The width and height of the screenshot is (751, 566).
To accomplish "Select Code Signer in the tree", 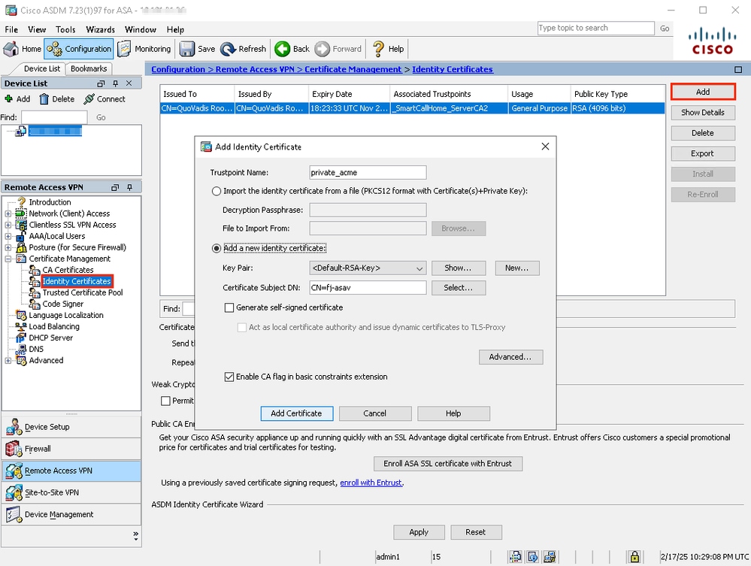I will 62,304.
